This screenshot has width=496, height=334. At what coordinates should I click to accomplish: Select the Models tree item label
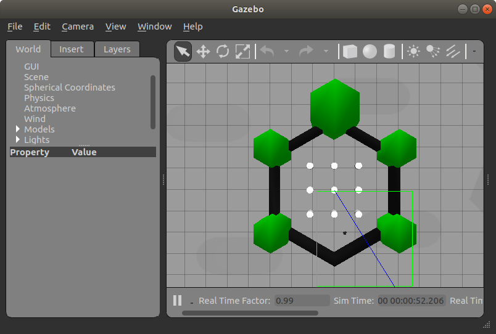[x=39, y=129]
